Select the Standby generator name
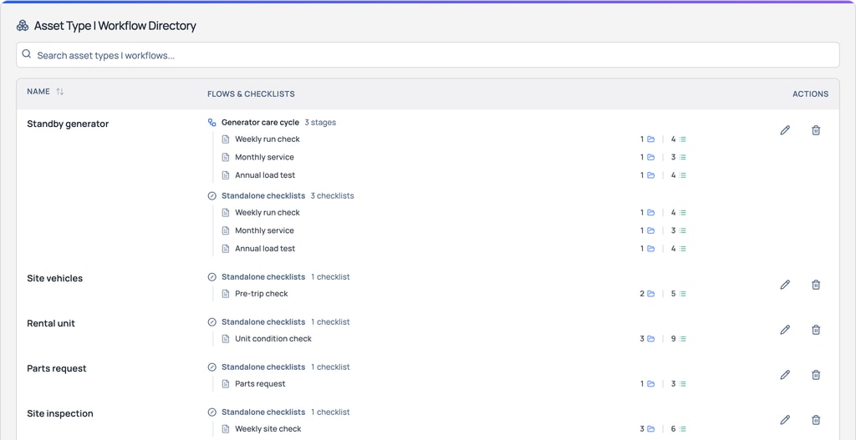Image resolution: width=856 pixels, height=440 pixels. click(x=68, y=124)
